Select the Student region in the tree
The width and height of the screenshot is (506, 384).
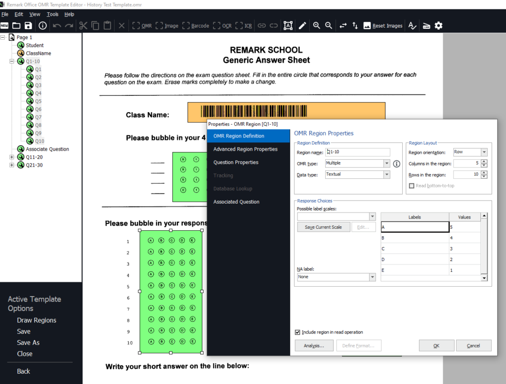[35, 45]
